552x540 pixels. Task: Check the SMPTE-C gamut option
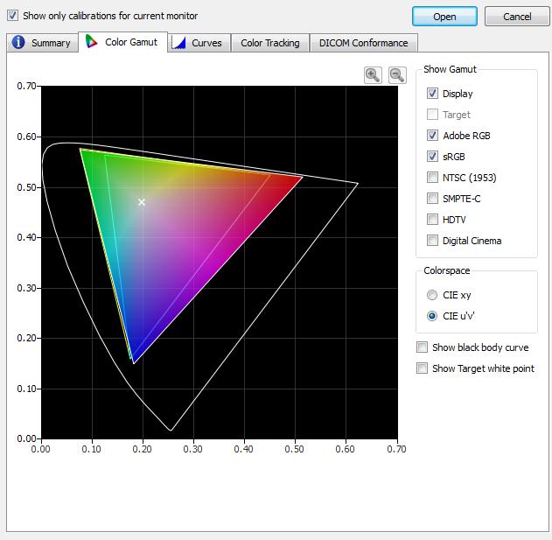(432, 199)
